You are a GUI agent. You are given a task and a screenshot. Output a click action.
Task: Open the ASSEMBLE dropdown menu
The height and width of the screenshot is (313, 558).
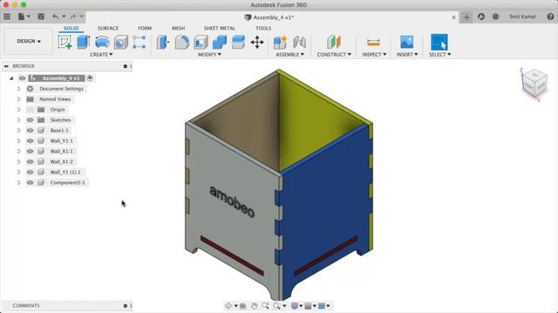tap(289, 54)
